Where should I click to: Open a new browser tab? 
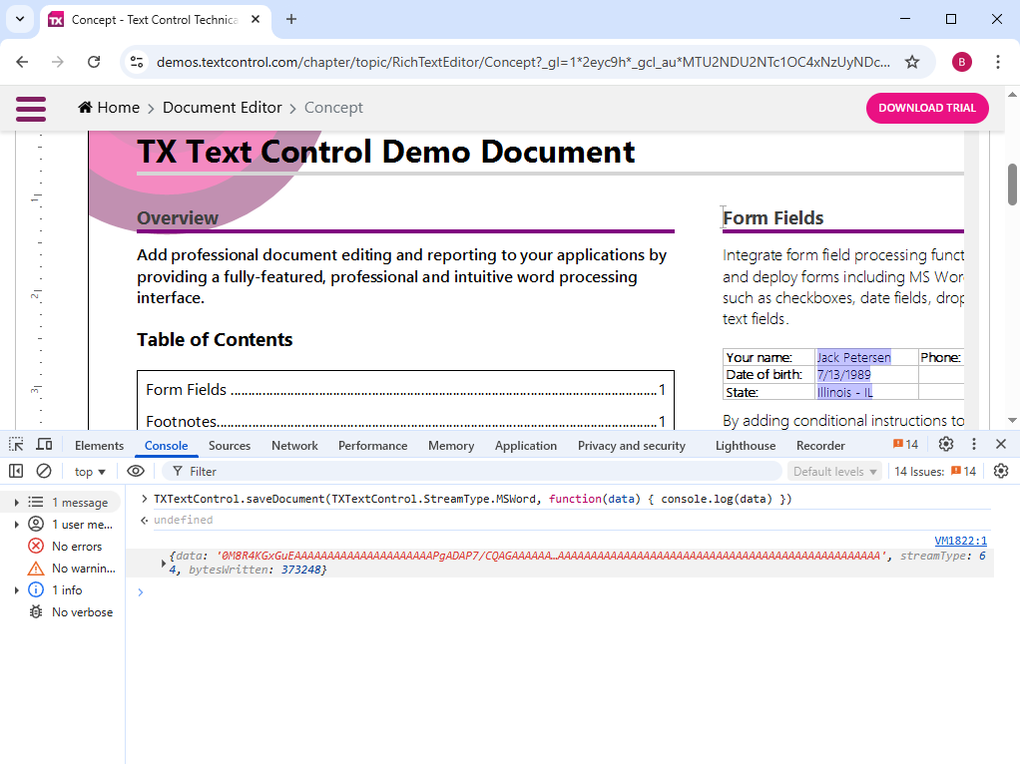[x=291, y=20]
